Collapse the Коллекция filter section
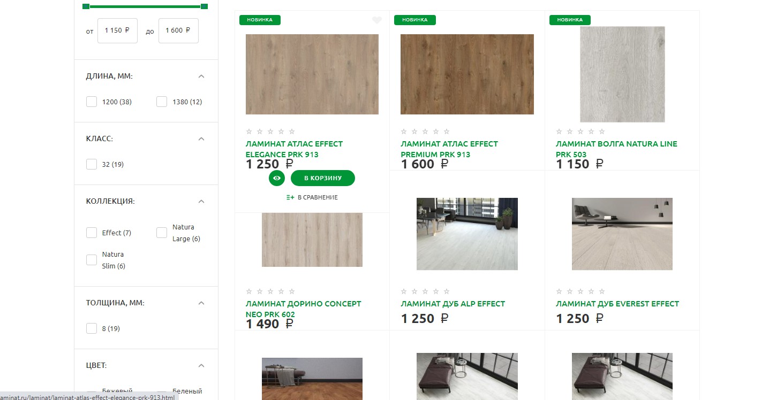The height and width of the screenshot is (400, 769). click(201, 201)
